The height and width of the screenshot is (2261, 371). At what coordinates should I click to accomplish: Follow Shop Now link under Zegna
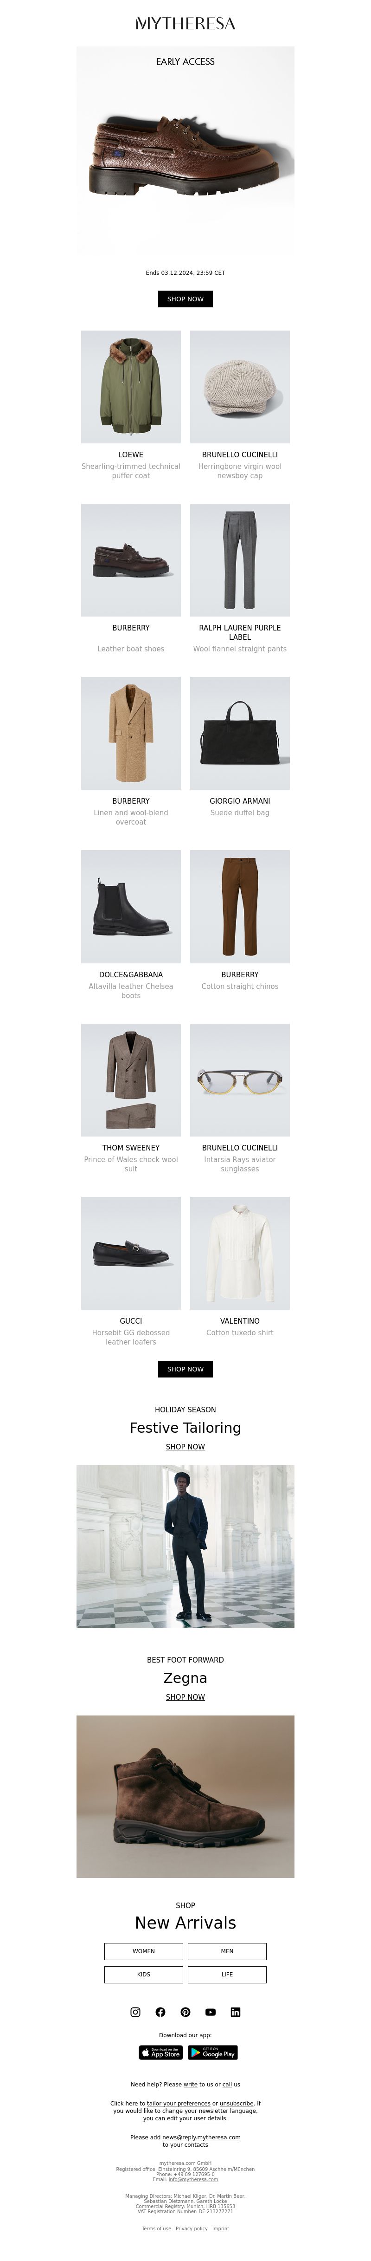pos(185,1696)
